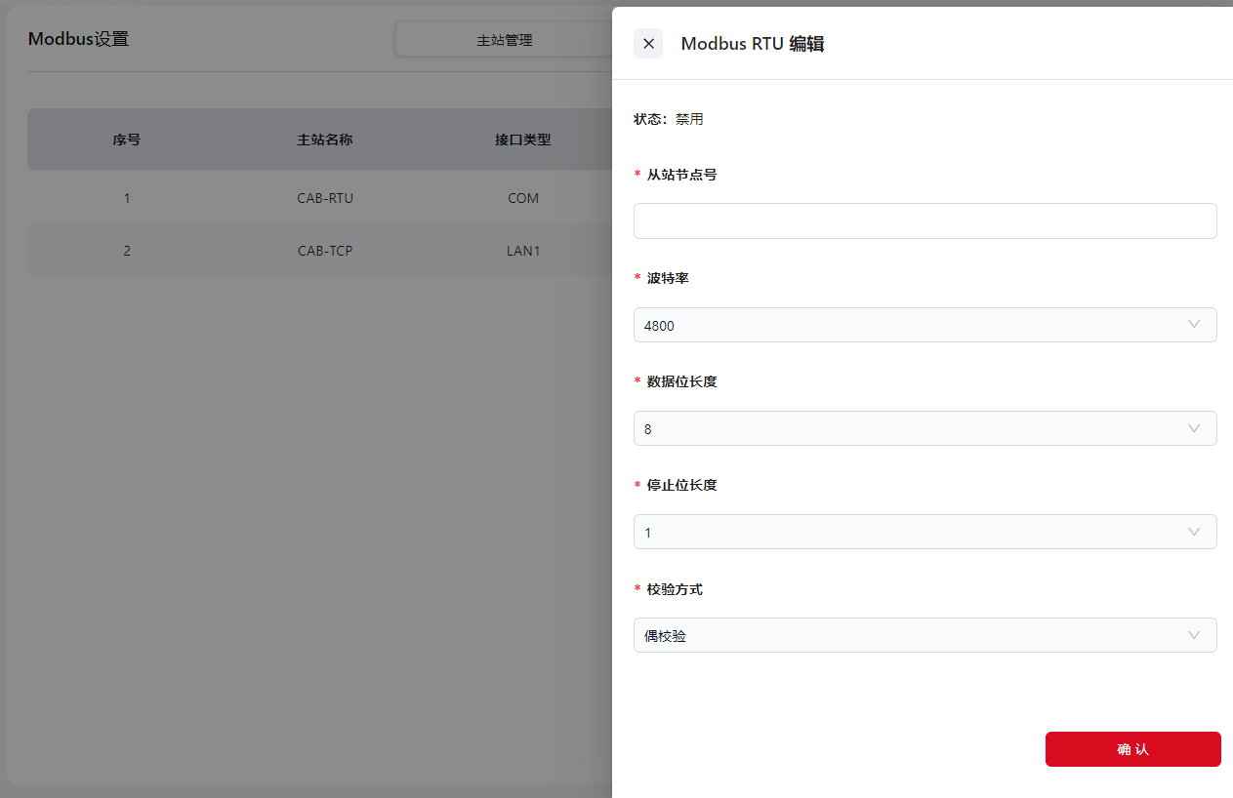Click the chevron arrow in 校验方式 field
This screenshot has width=1233, height=798.
(1193, 635)
